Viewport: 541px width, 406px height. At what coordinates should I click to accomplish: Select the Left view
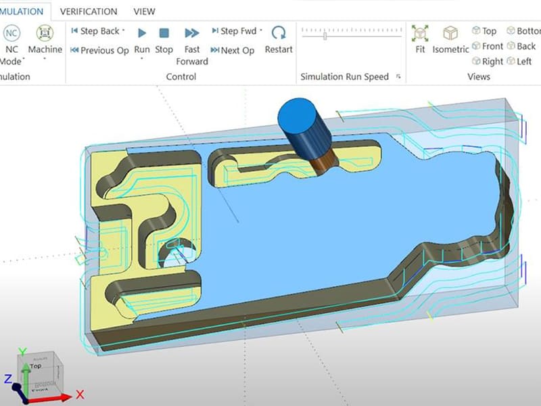519,62
